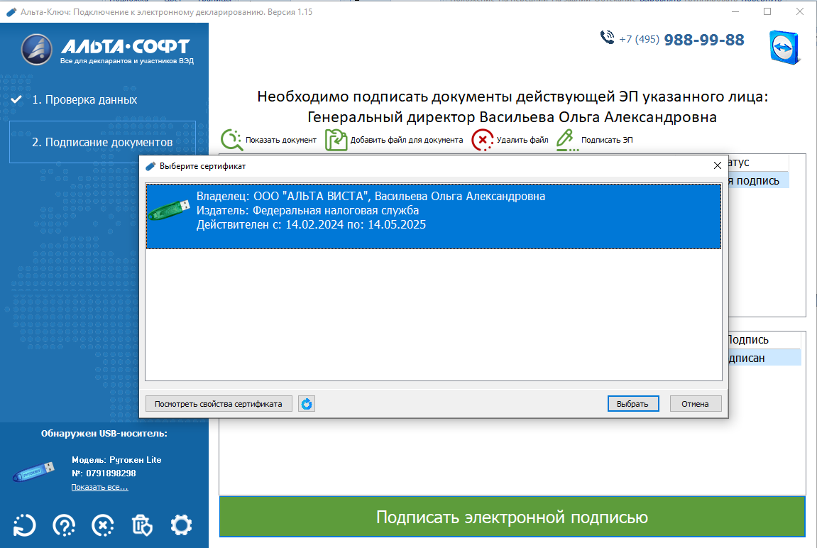Click Посмотреть свойства сертификата button

pos(219,404)
